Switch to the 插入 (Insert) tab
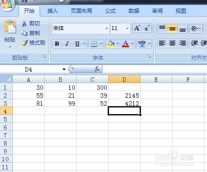This screenshot has height=172, width=207. 53,11
